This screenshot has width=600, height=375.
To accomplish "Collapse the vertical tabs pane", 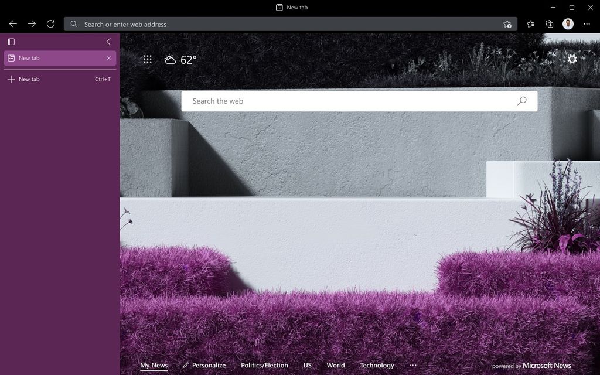I will (108, 42).
